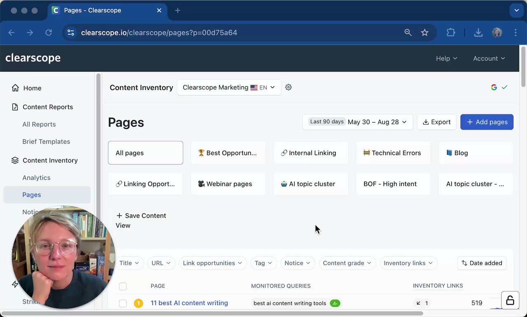Click the clearscope logo

coord(33,58)
